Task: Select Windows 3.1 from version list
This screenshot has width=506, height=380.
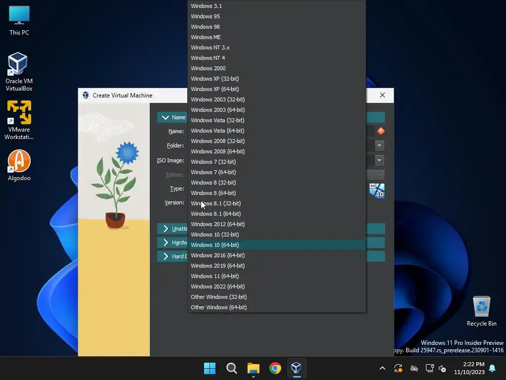Action: (x=277, y=6)
